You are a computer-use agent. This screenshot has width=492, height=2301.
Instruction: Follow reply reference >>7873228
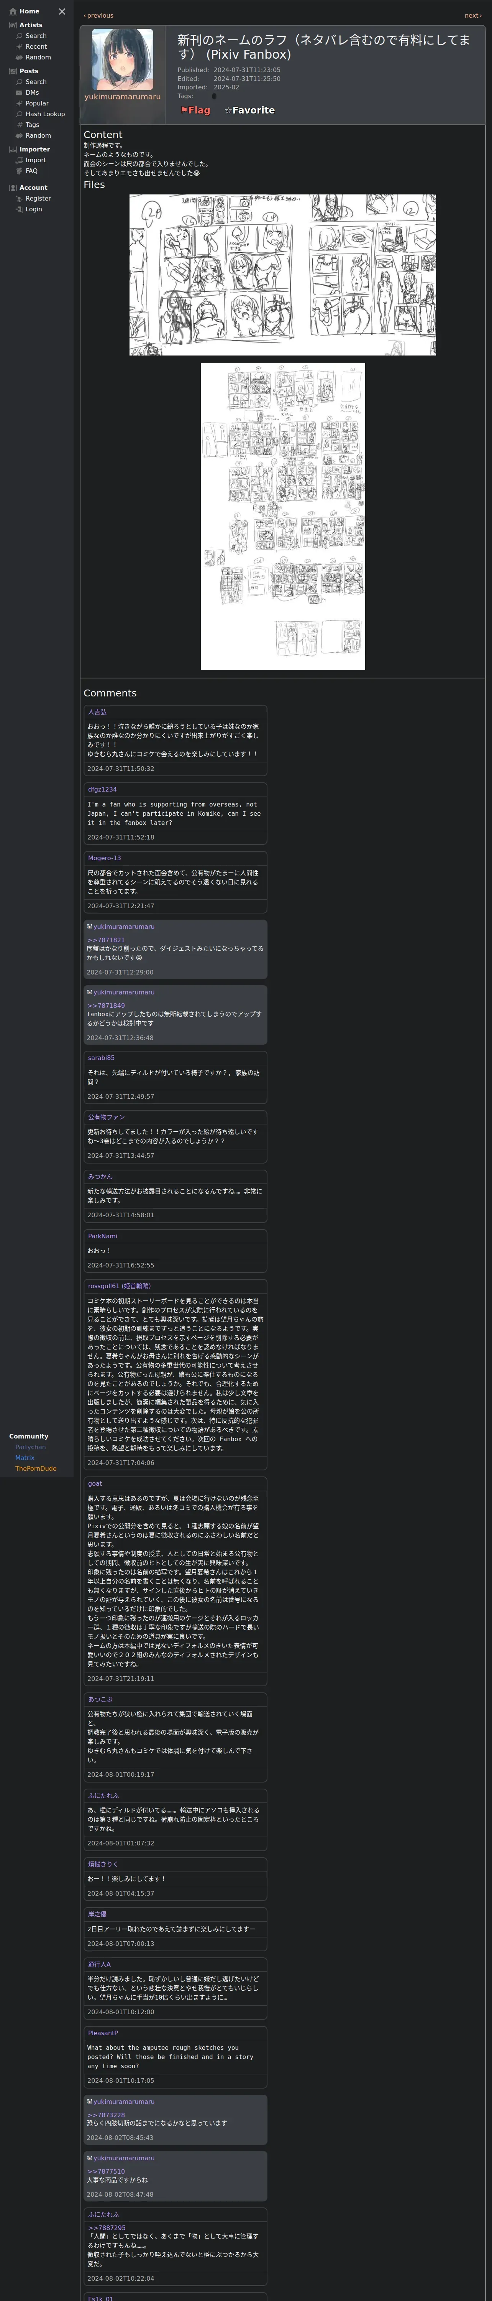coord(106,2115)
